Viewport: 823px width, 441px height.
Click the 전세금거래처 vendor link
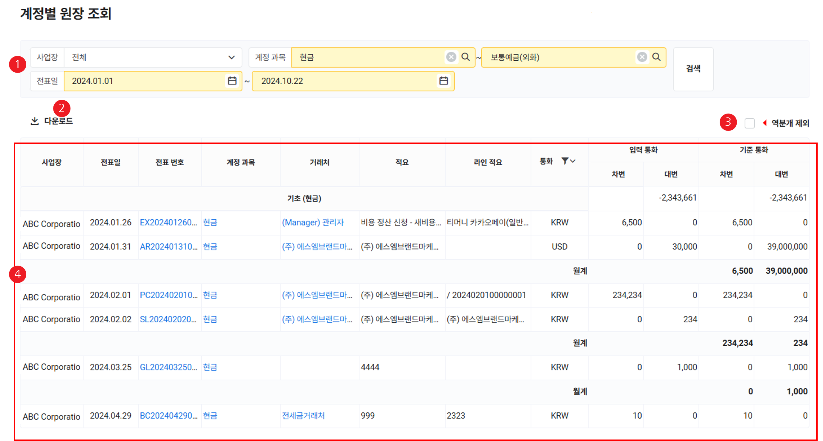(x=303, y=415)
